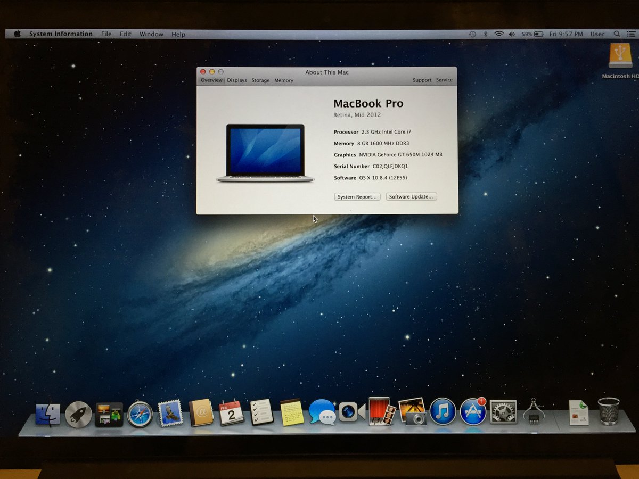Open Calendar showing Feb 2
The width and height of the screenshot is (639, 479).
231,413
